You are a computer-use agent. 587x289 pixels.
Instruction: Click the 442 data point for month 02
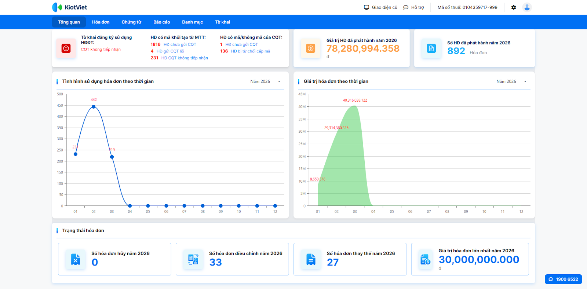[94, 107]
